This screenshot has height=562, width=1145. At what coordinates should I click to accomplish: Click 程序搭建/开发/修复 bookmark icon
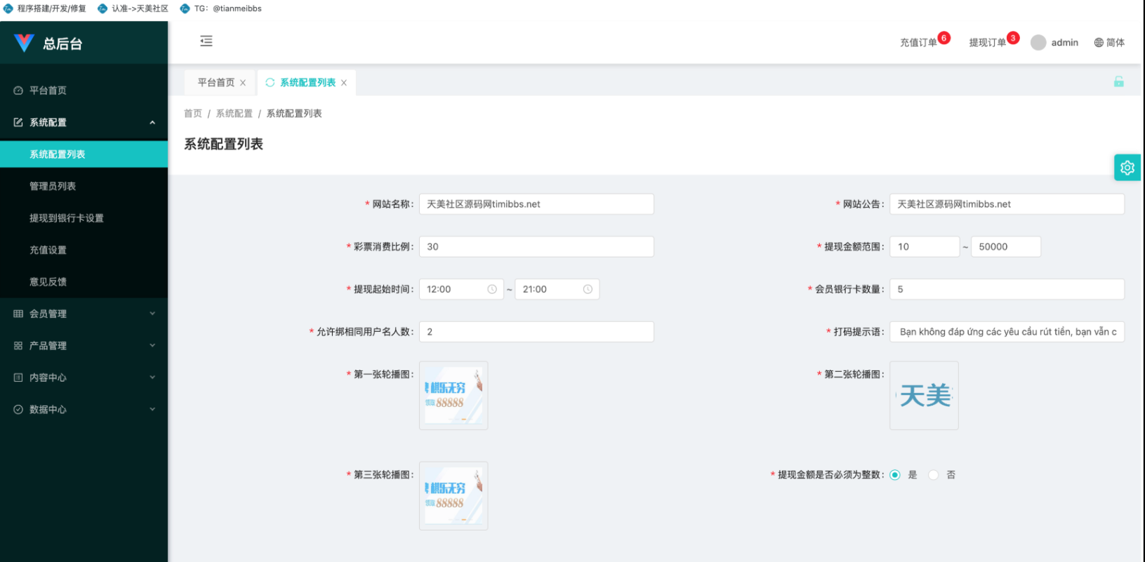pyautogui.click(x=8, y=8)
